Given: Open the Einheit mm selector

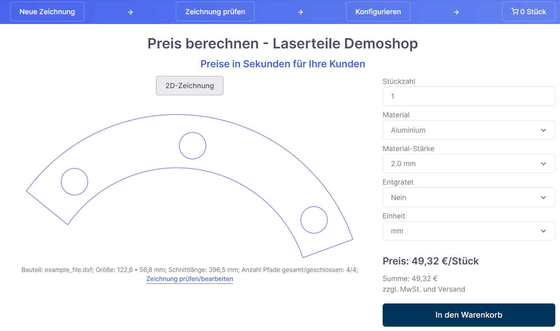Looking at the screenshot, I should coord(469,231).
